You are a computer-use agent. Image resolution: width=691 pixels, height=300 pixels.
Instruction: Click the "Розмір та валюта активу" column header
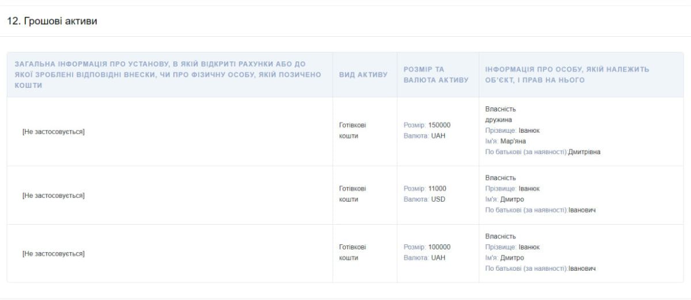(x=436, y=75)
